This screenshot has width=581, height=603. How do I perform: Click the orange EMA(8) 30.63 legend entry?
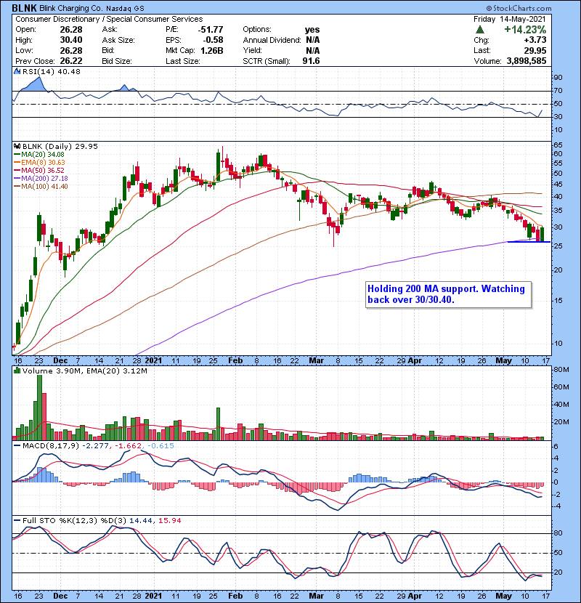pos(40,163)
